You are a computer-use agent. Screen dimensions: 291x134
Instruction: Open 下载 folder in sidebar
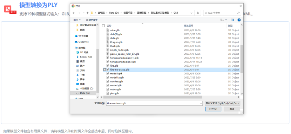[x=81, y=75]
